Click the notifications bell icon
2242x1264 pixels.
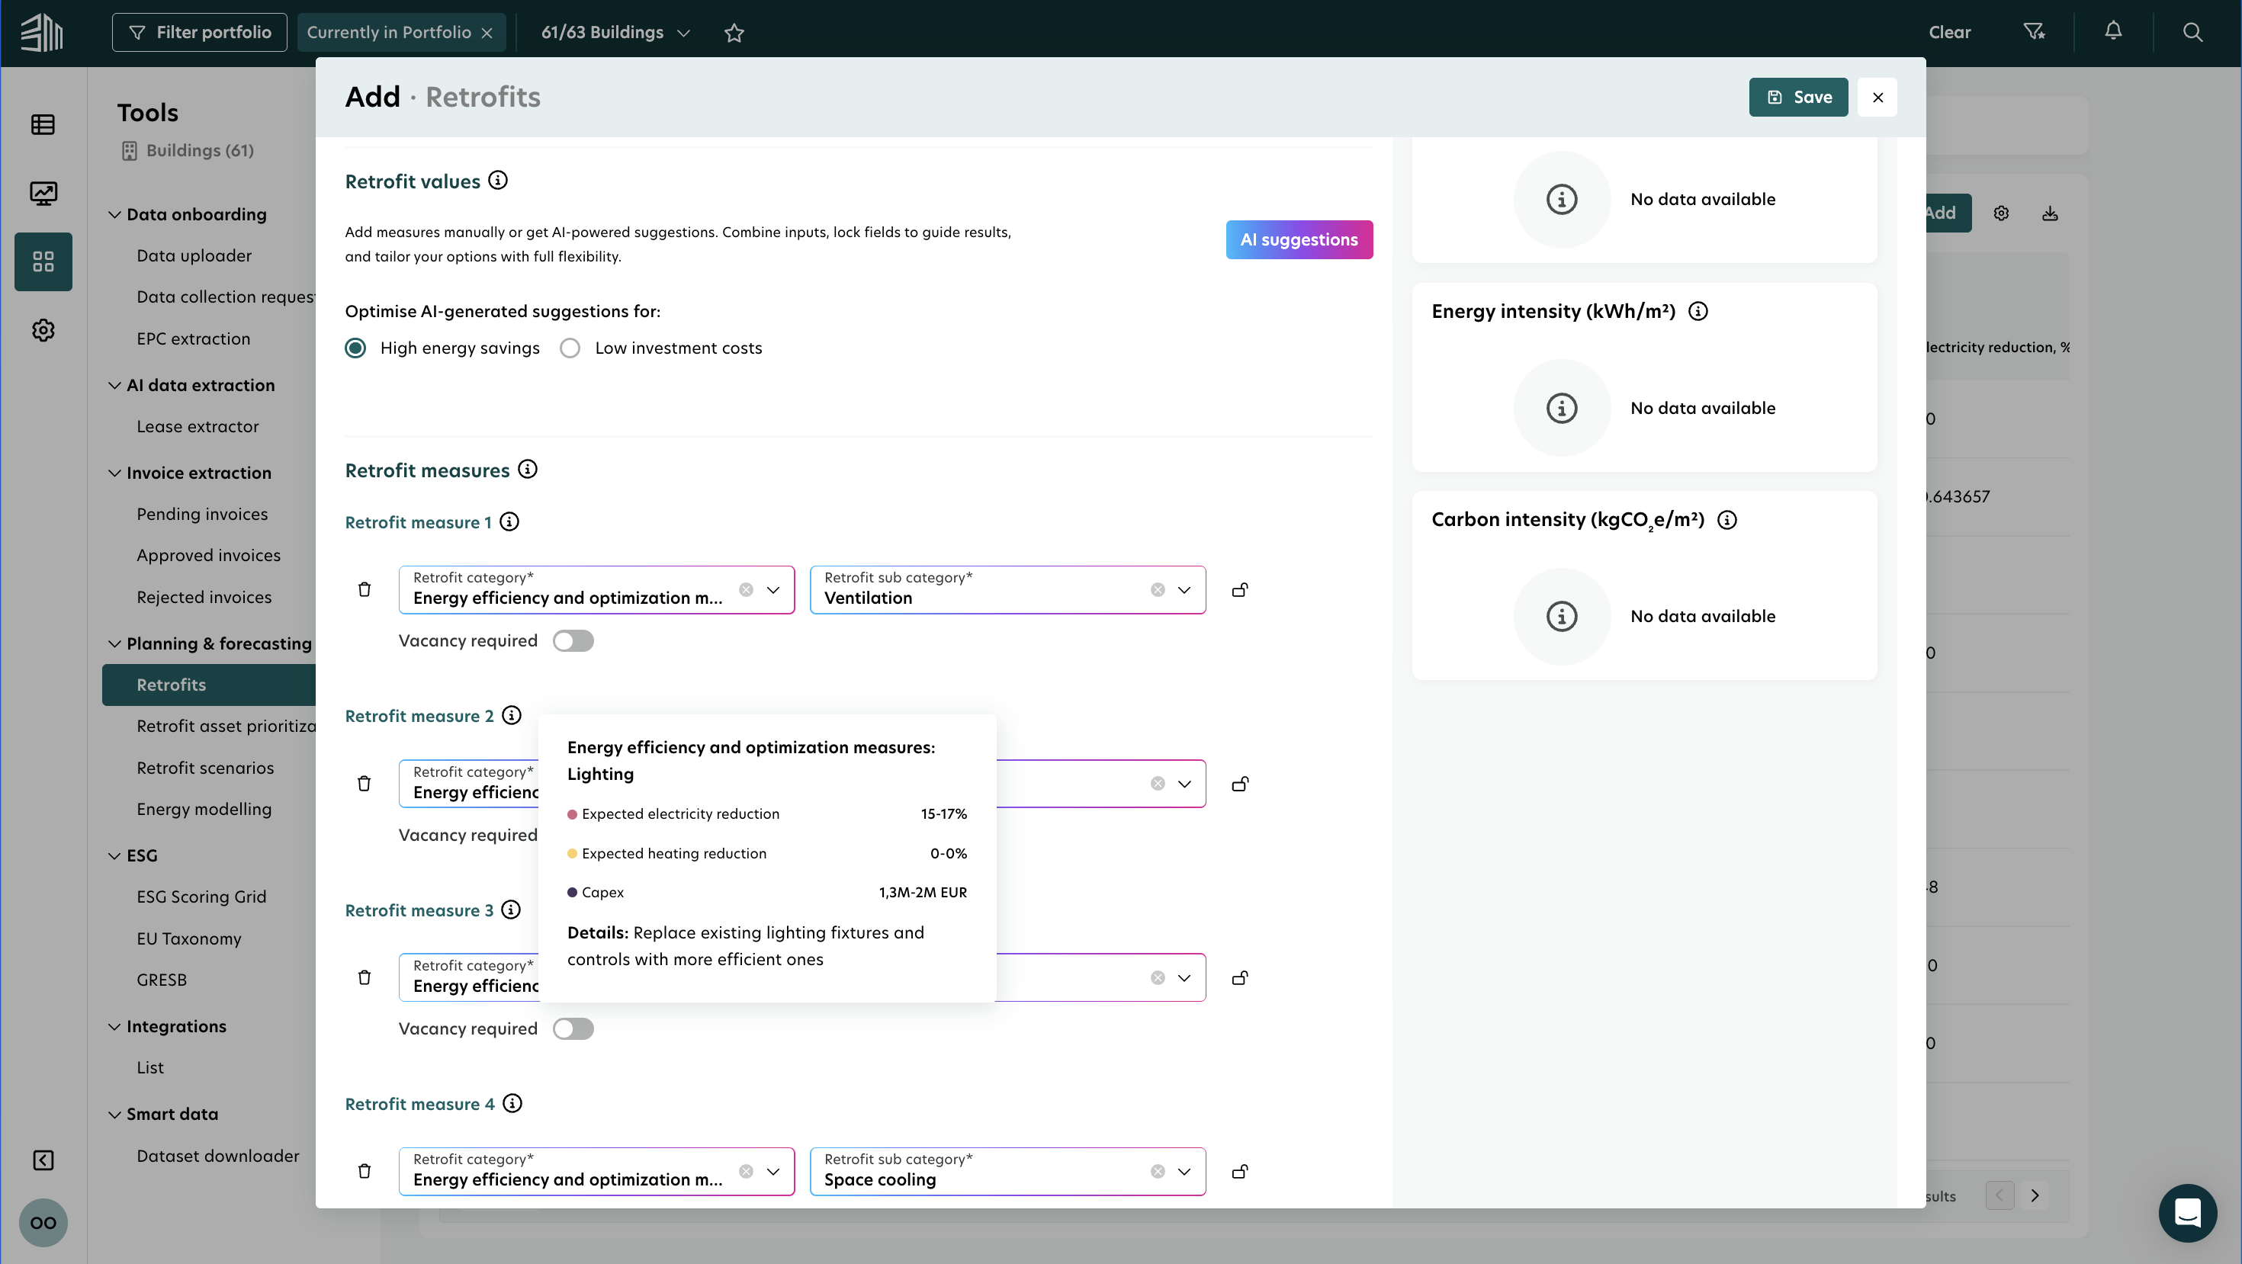(2112, 32)
